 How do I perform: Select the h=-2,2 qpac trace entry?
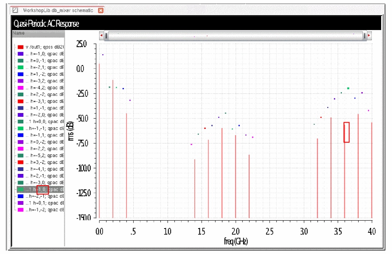[x=41, y=149]
